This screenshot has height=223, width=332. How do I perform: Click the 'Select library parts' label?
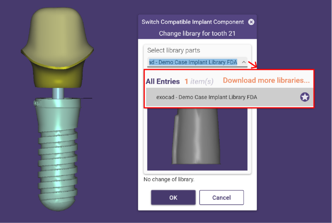pyautogui.click(x=173, y=50)
